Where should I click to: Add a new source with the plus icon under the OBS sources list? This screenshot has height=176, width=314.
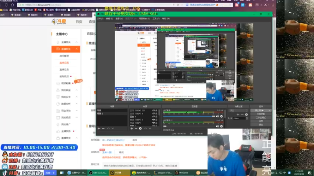click(131, 129)
